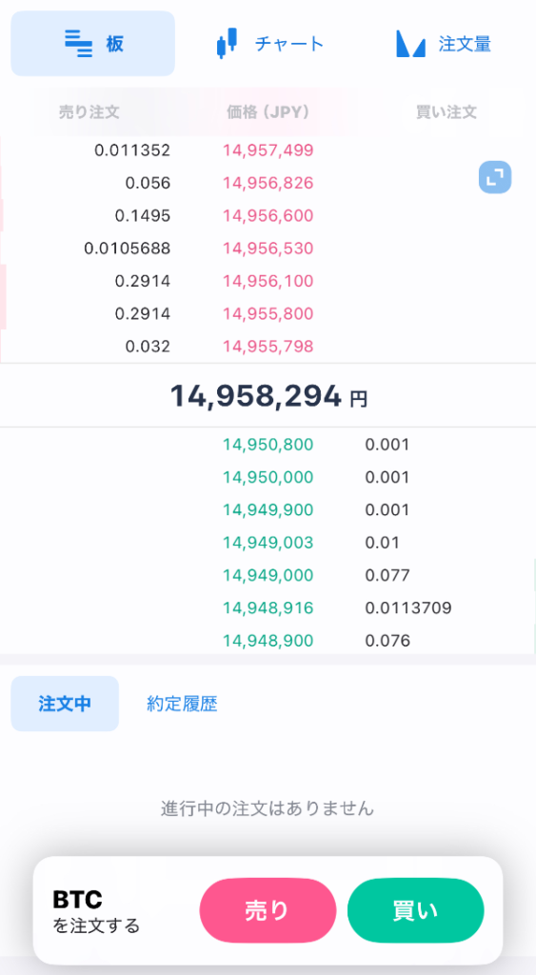Click the 売り注文 column header
The height and width of the screenshot is (975, 536).
pyautogui.click(x=89, y=112)
